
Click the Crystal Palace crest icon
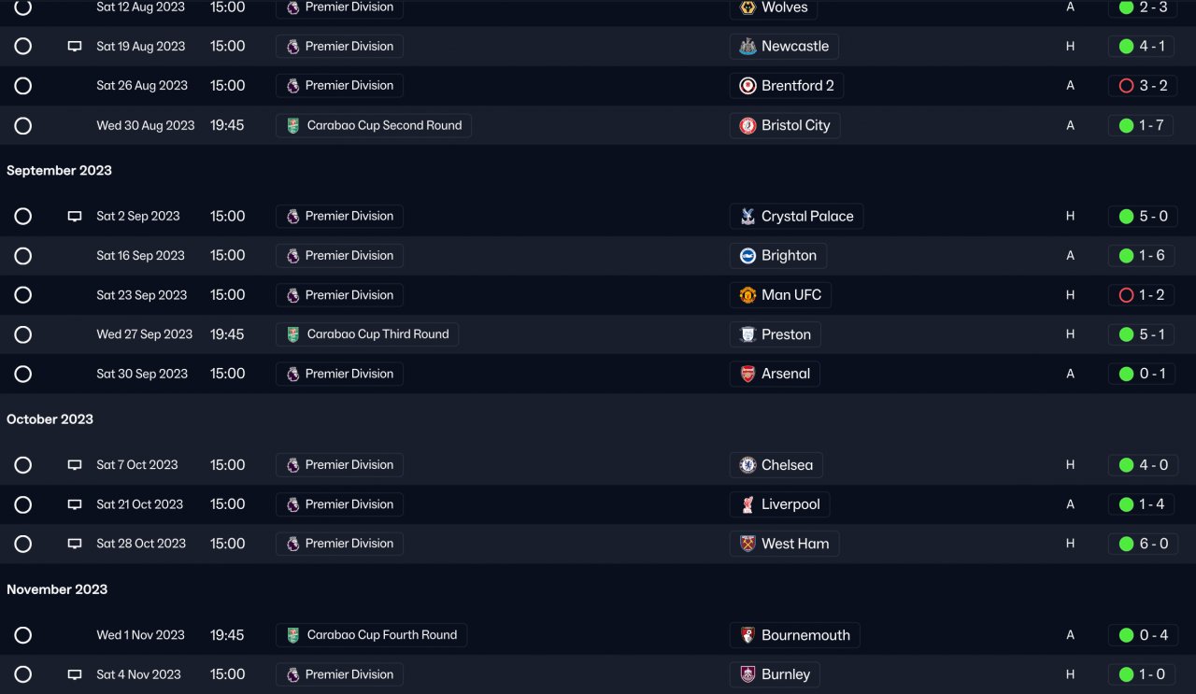point(747,217)
